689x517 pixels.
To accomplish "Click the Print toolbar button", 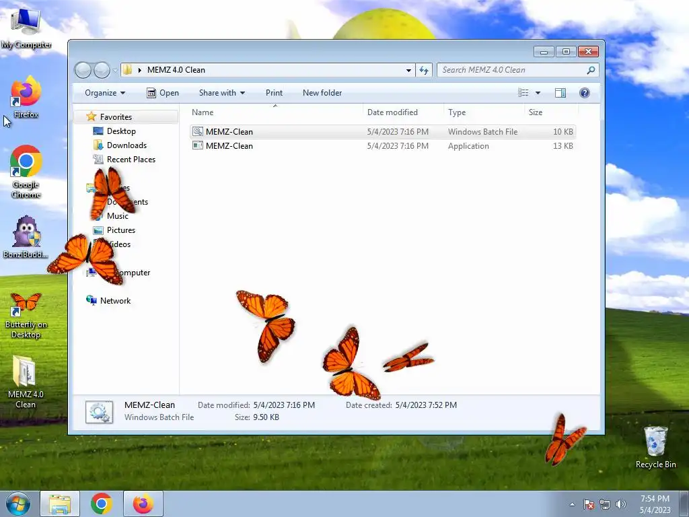I will [275, 93].
